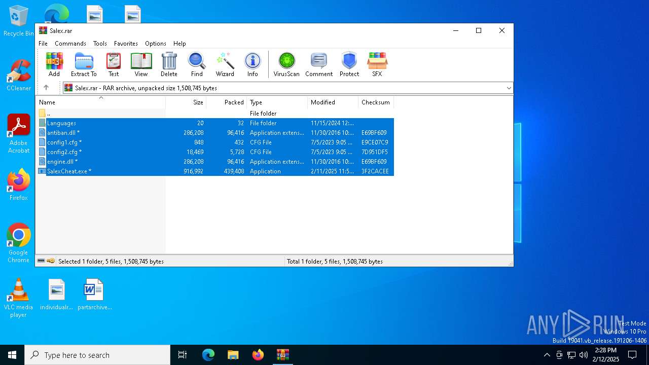Run the Test archive tool

(114, 64)
